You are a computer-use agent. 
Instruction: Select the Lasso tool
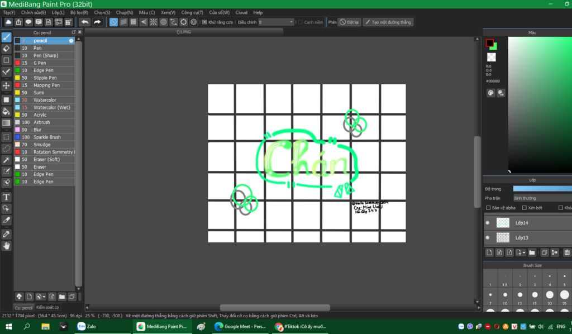(x=6, y=149)
